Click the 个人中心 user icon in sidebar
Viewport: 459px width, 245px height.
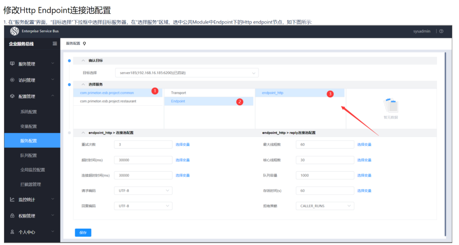[12, 232]
